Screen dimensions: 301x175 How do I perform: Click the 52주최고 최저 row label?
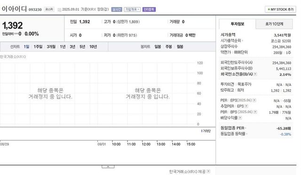(232, 90)
